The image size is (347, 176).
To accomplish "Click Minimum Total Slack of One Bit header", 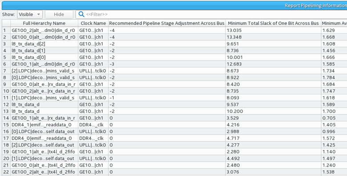I will click(x=273, y=23).
